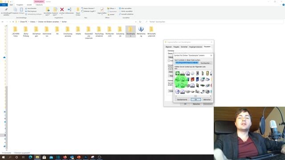Open the Neues Element dropdown
The width and height of the screenshot is (285, 160).
88,8
